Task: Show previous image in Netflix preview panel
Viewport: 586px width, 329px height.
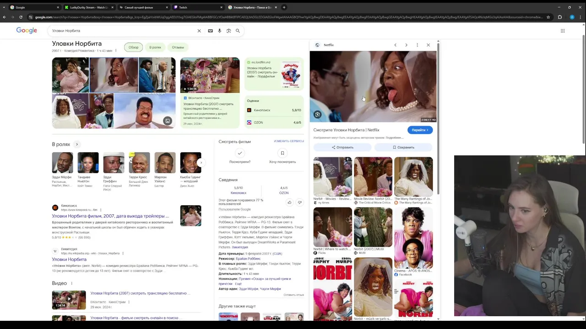Action: [x=395, y=45]
